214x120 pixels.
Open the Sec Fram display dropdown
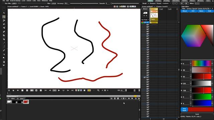pos(145,20)
